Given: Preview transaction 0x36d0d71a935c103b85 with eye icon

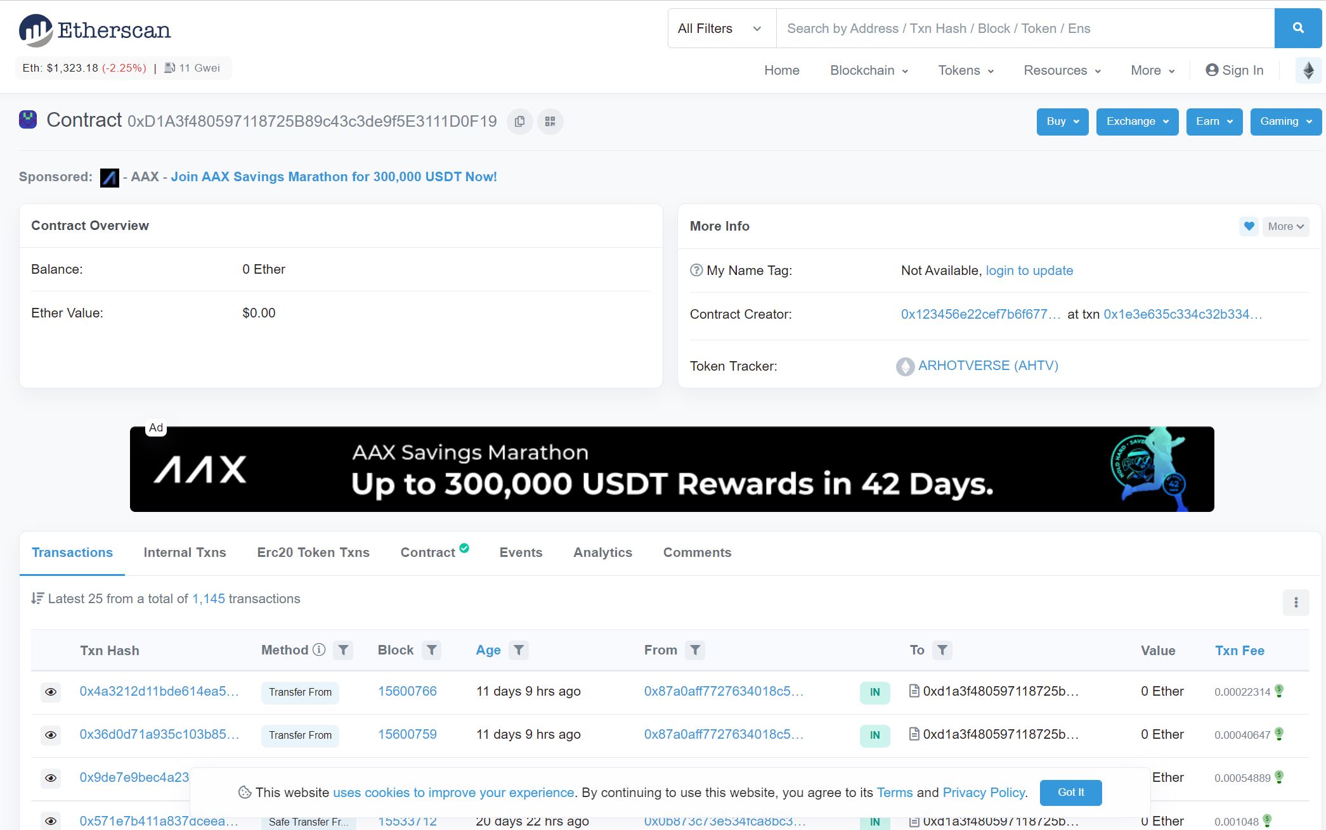Looking at the screenshot, I should pos(51,735).
